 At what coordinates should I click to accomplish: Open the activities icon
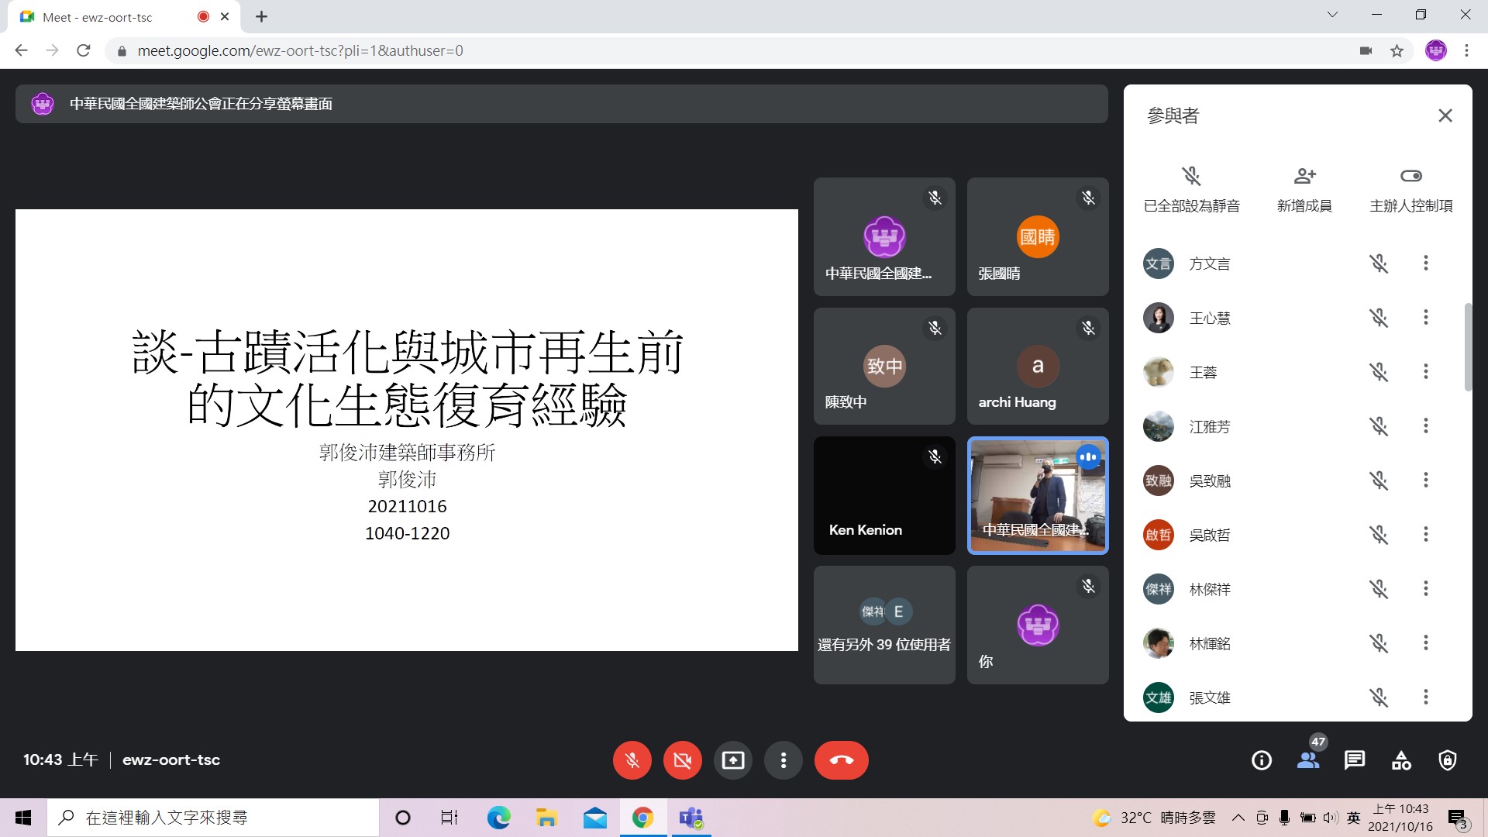click(1401, 760)
